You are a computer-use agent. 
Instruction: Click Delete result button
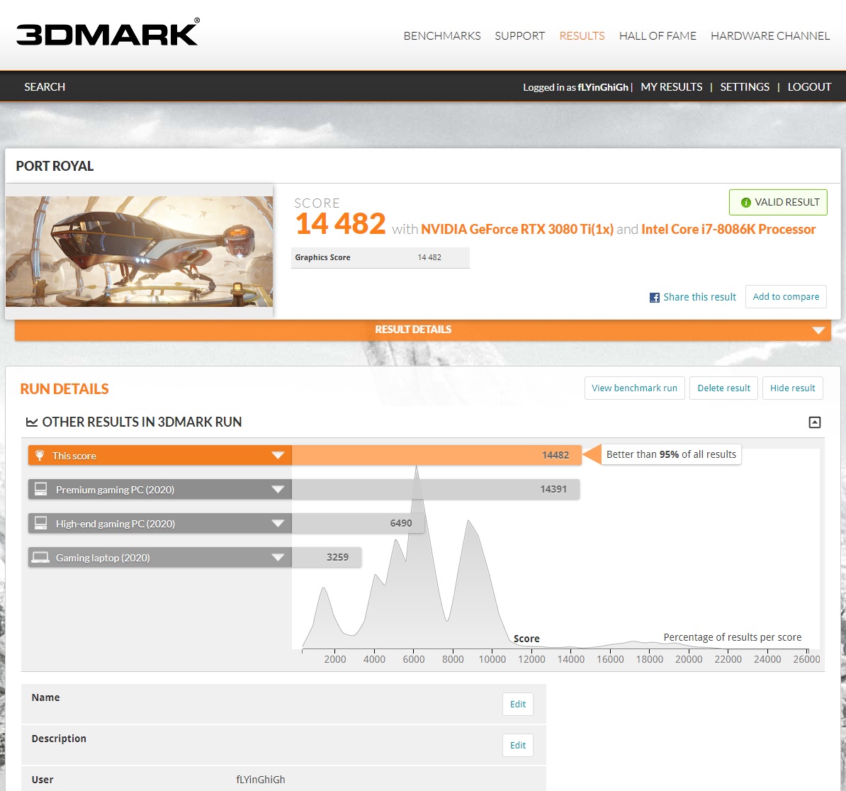(x=723, y=388)
